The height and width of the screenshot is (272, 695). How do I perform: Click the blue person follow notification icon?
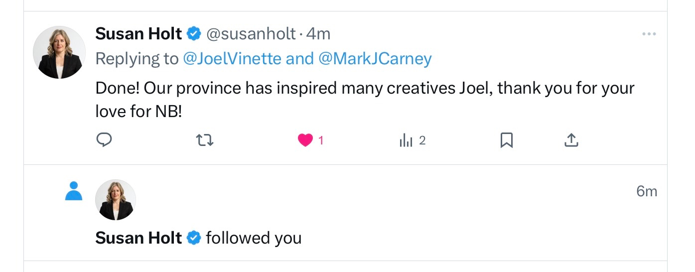[x=74, y=191]
